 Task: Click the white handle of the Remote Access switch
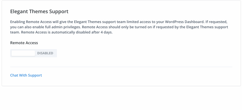(23, 53)
